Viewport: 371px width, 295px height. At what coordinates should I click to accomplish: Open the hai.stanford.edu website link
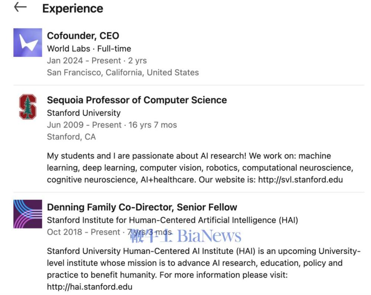[x=89, y=286]
